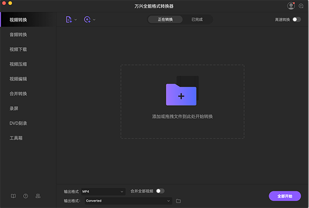This screenshot has height=208, width=309.
Task: Open the Converted output path dropdown
Action: click(x=128, y=201)
